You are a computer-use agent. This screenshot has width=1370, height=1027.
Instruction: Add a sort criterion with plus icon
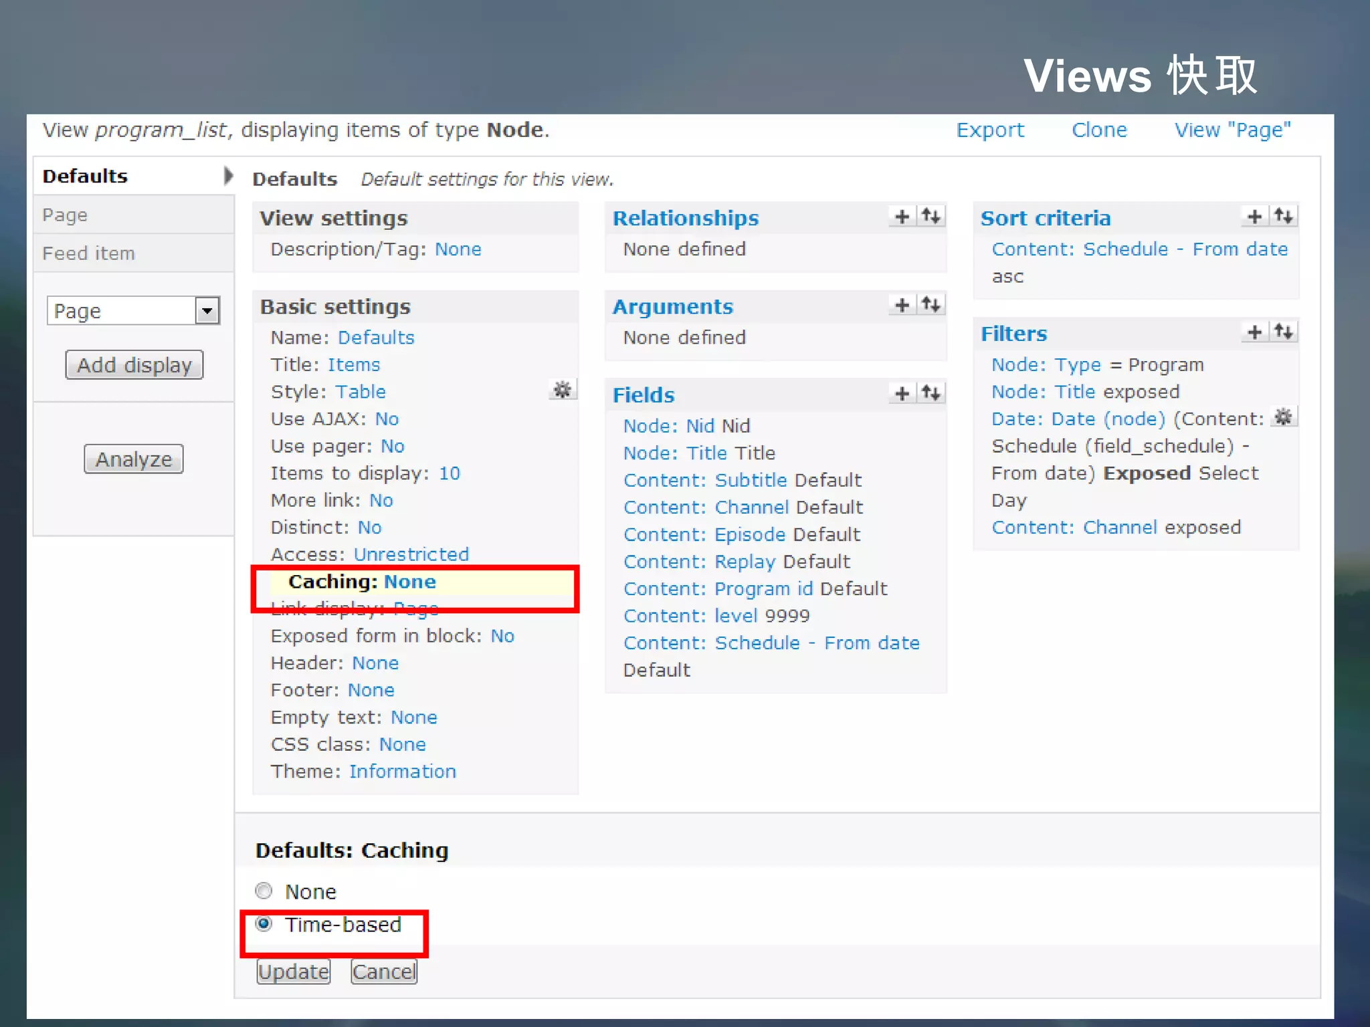tap(1254, 217)
